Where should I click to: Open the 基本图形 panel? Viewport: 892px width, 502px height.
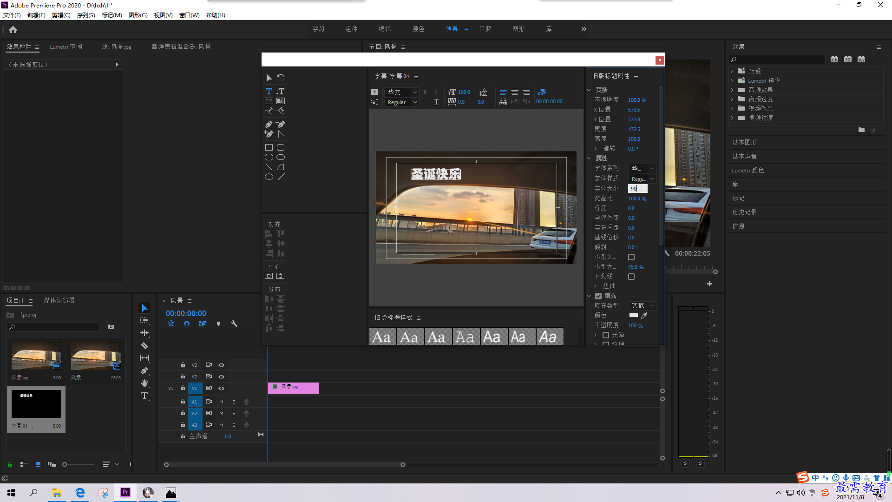click(744, 142)
